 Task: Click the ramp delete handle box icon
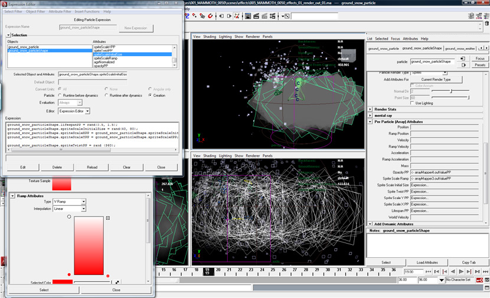coord(107,218)
